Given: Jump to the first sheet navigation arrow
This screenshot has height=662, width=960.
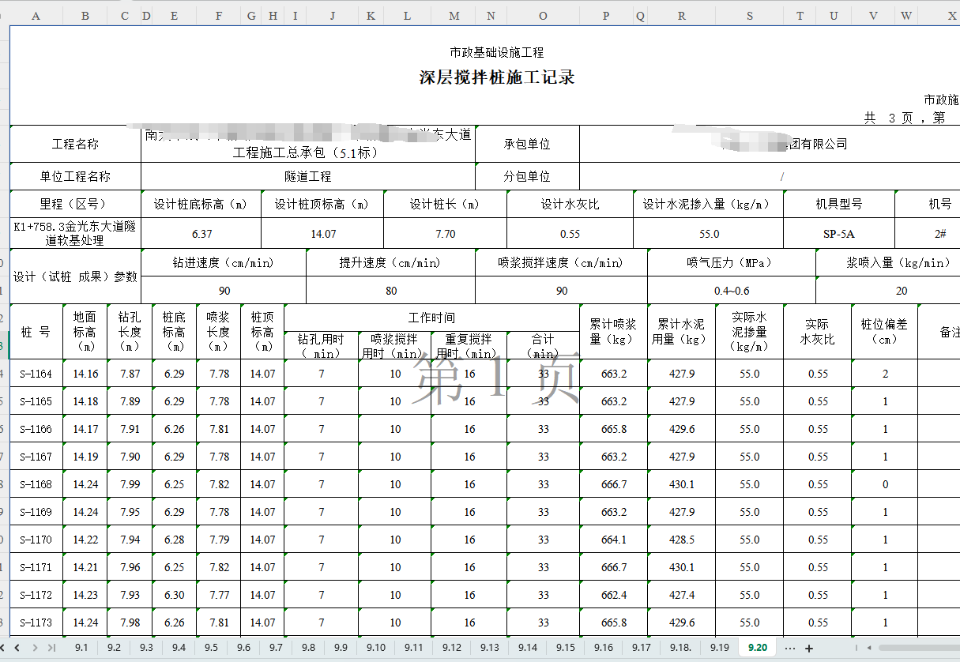Looking at the screenshot, I should (x=3, y=648).
